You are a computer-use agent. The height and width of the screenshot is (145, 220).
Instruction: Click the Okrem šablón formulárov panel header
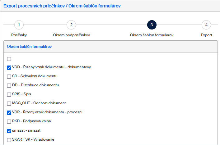[x=29, y=47]
